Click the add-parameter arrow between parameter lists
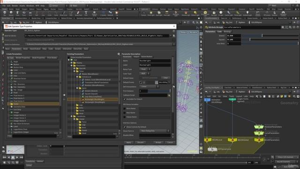 64,95
